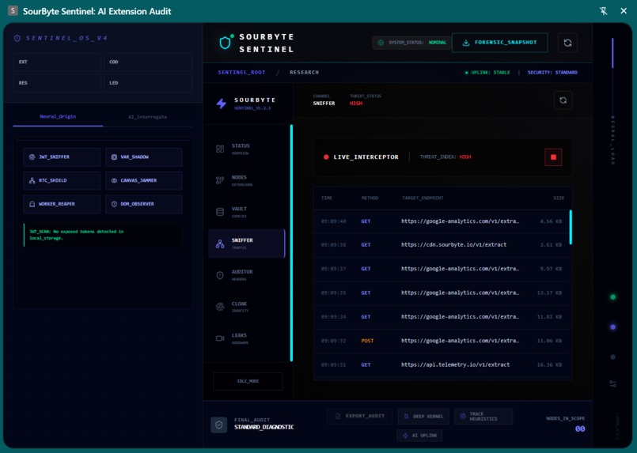
Task: Click the SourByte shield logo icon
Action: (226, 43)
